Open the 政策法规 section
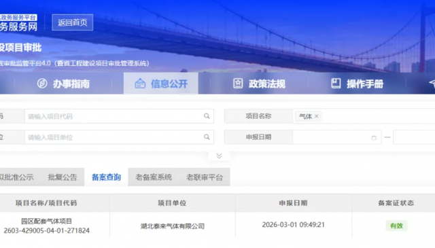435x248 pixels. (x=259, y=84)
